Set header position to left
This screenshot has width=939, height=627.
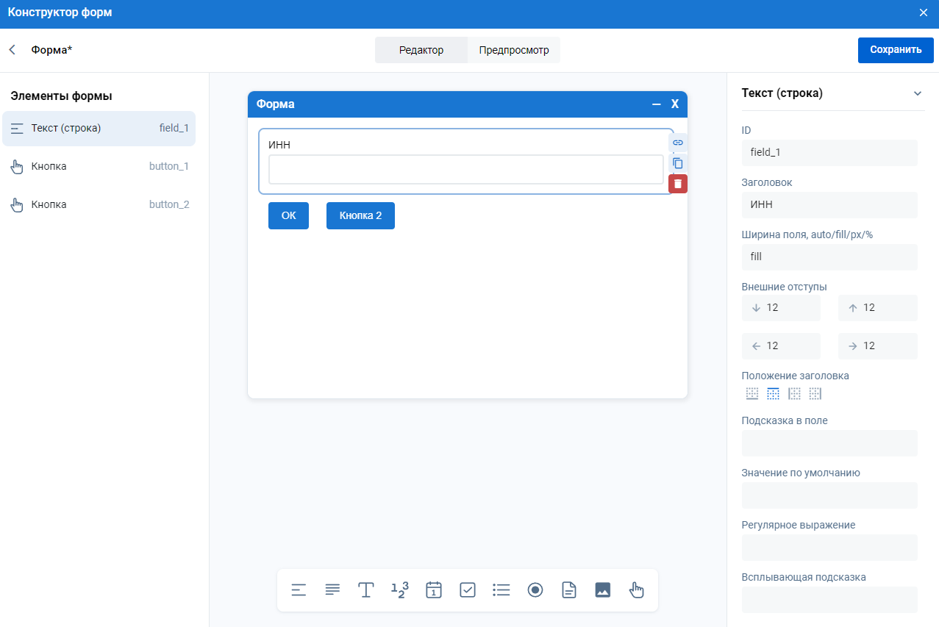[794, 394]
